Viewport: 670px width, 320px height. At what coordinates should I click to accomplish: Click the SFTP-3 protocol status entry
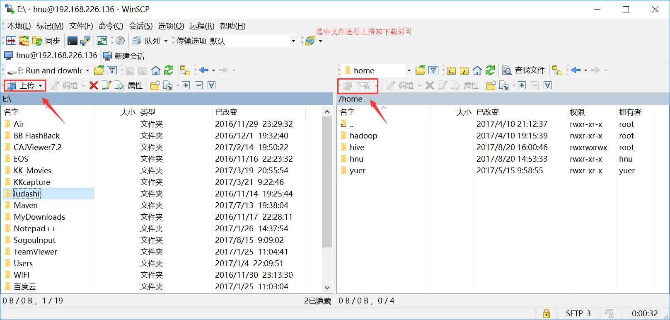[x=578, y=313]
